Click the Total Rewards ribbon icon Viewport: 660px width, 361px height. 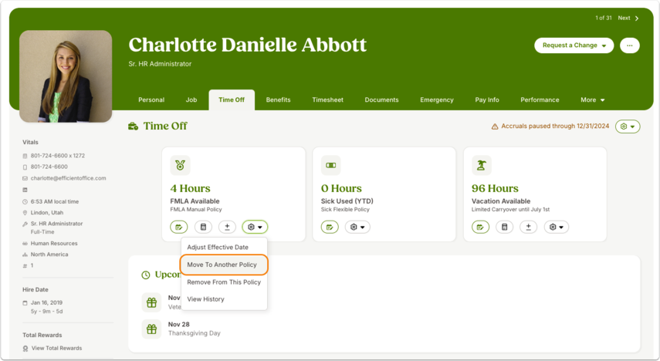(x=25, y=349)
